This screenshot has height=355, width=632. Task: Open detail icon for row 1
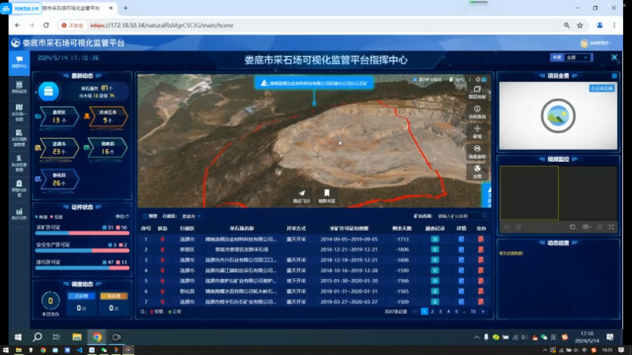click(x=461, y=239)
